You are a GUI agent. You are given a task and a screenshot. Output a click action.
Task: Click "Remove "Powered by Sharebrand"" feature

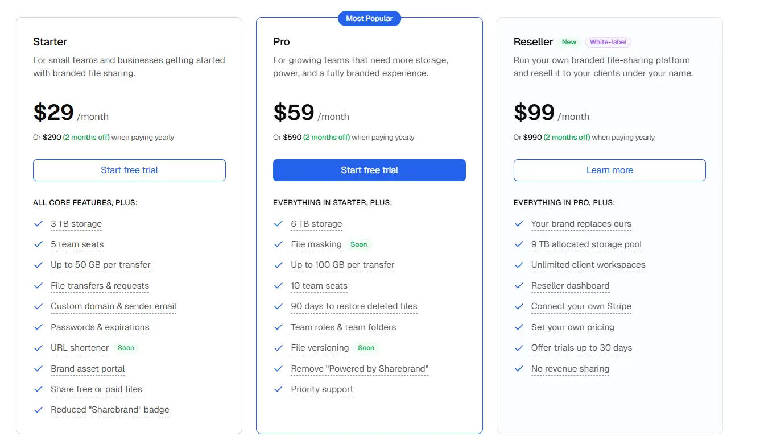click(359, 369)
